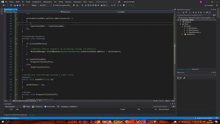220x124 pixels.
Task: Click the vertical scrollbar thumb in code editor
Action: 175,54
